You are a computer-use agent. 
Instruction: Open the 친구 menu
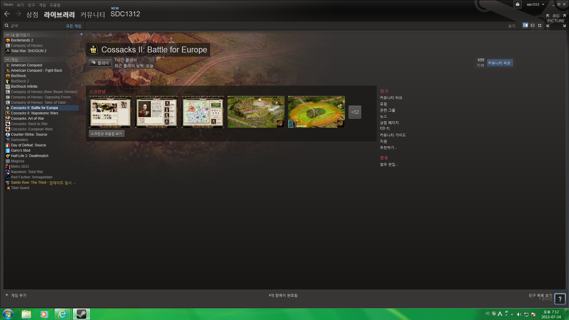pyautogui.click(x=31, y=4)
